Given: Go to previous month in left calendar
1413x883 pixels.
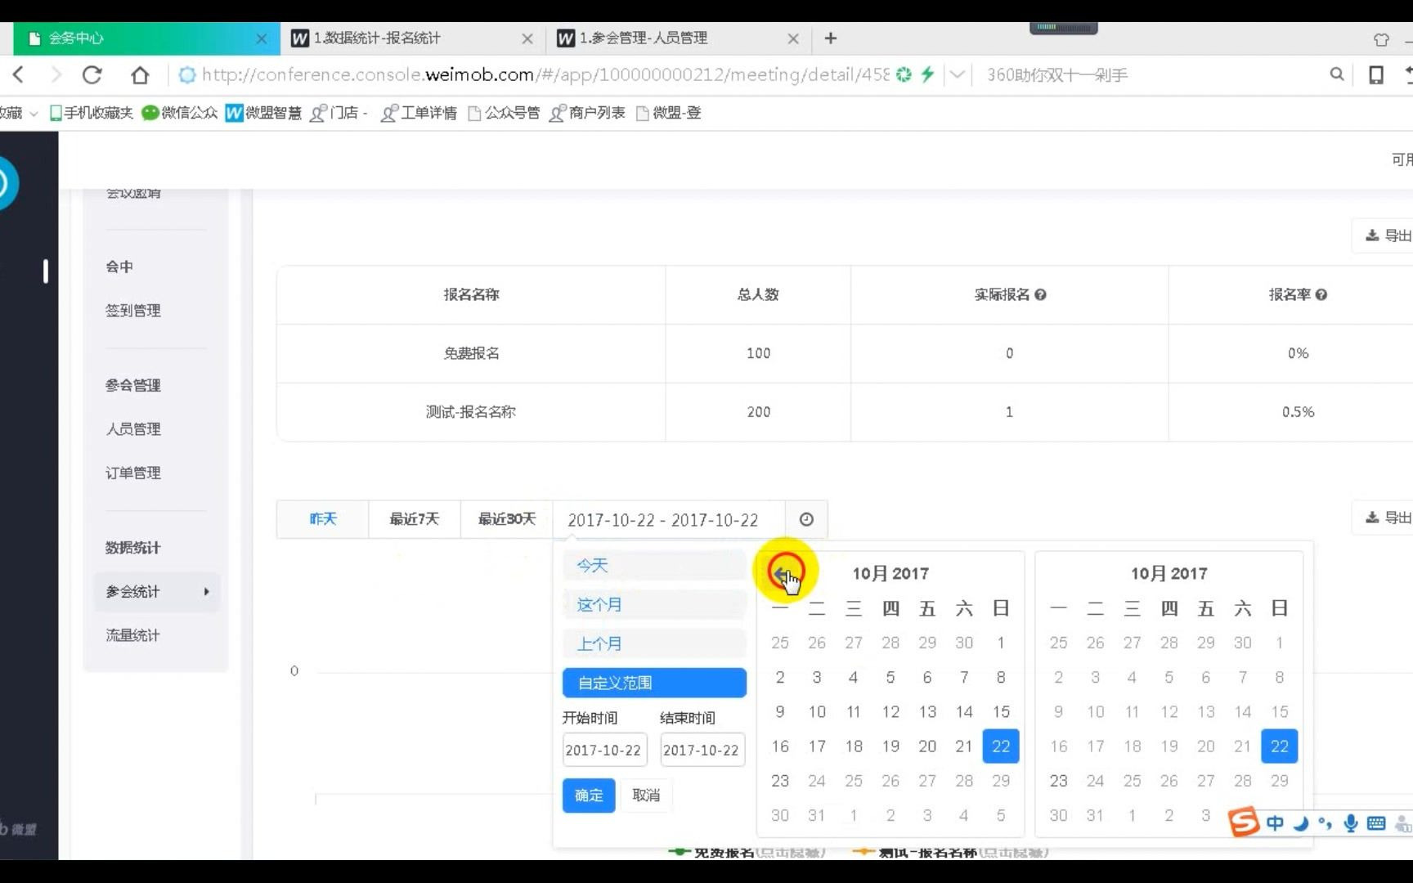Looking at the screenshot, I should (x=783, y=573).
